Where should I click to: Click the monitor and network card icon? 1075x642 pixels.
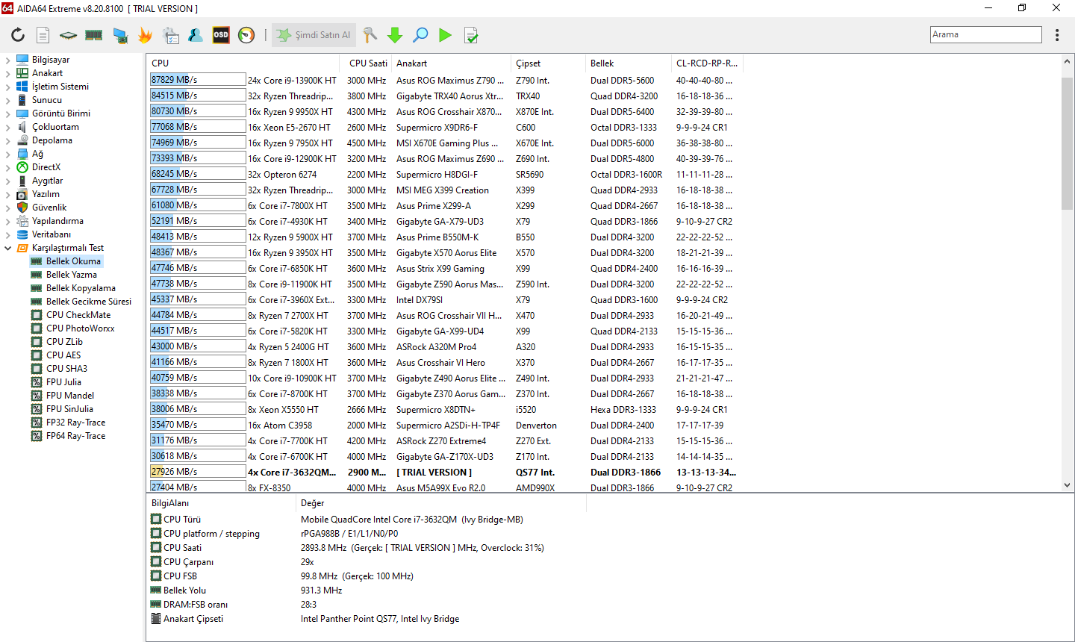(x=119, y=35)
